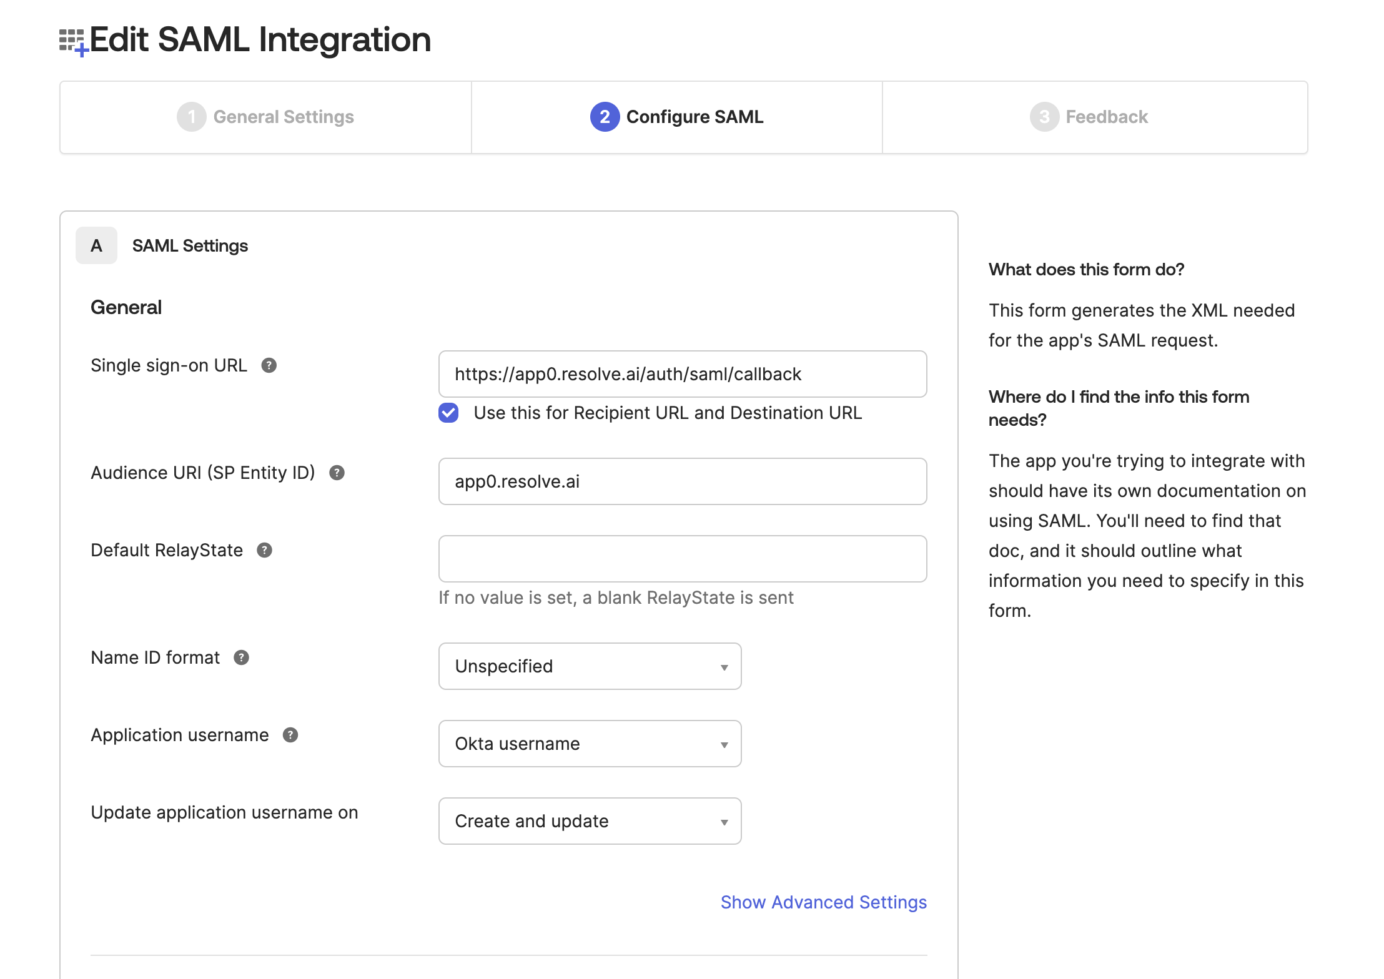
Task: Focus the Single sign-on URL field
Action: click(x=682, y=374)
